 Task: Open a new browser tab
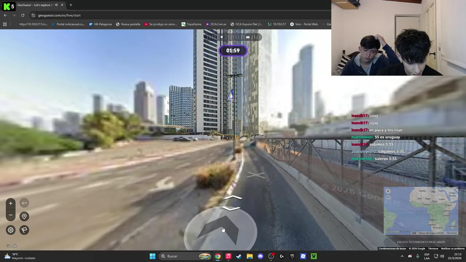pyautogui.click(x=71, y=5)
